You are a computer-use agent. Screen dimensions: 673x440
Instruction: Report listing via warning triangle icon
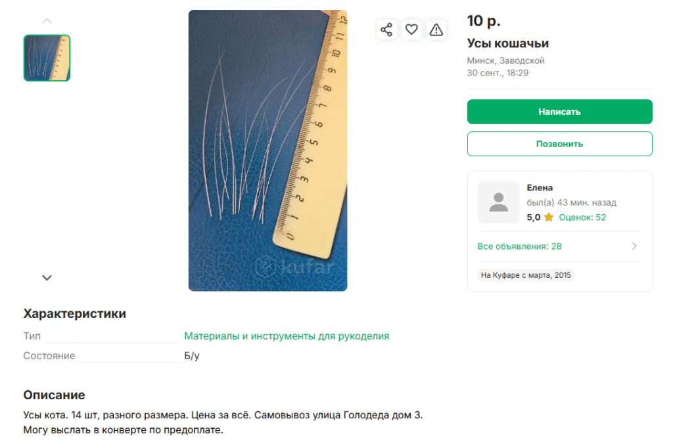click(436, 30)
